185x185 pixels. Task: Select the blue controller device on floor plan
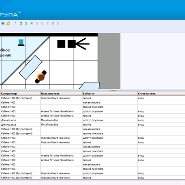point(21,43)
